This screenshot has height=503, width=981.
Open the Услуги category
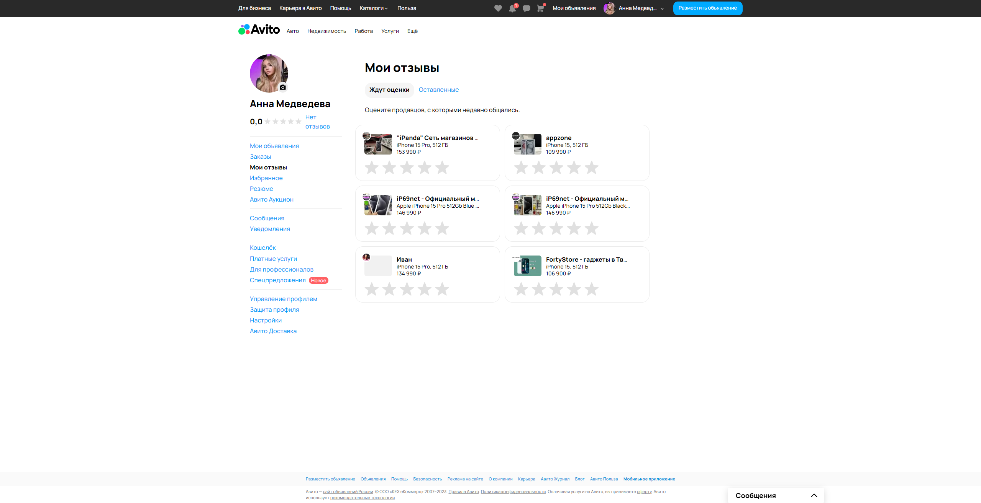pyautogui.click(x=390, y=31)
